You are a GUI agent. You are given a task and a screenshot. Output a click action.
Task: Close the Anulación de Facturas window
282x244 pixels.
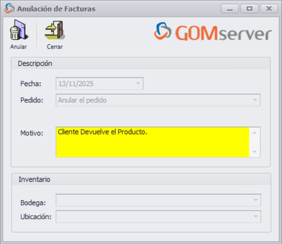tap(269, 9)
